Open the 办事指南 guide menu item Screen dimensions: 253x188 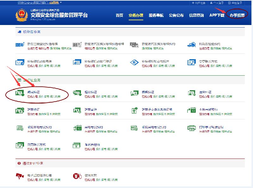click(x=237, y=15)
